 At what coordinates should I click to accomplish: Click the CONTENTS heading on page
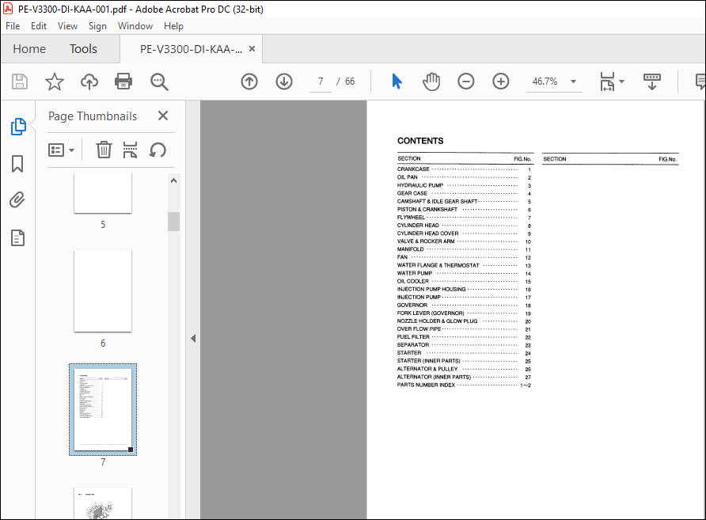[420, 141]
